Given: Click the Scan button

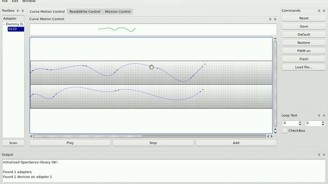Looking at the screenshot, I should click(x=13, y=143).
